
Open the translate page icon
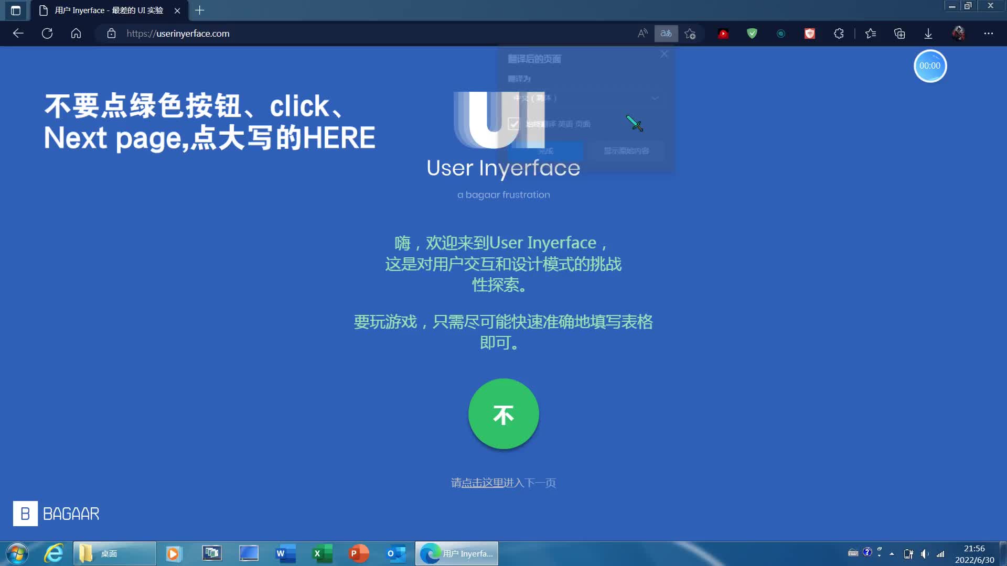click(x=666, y=34)
